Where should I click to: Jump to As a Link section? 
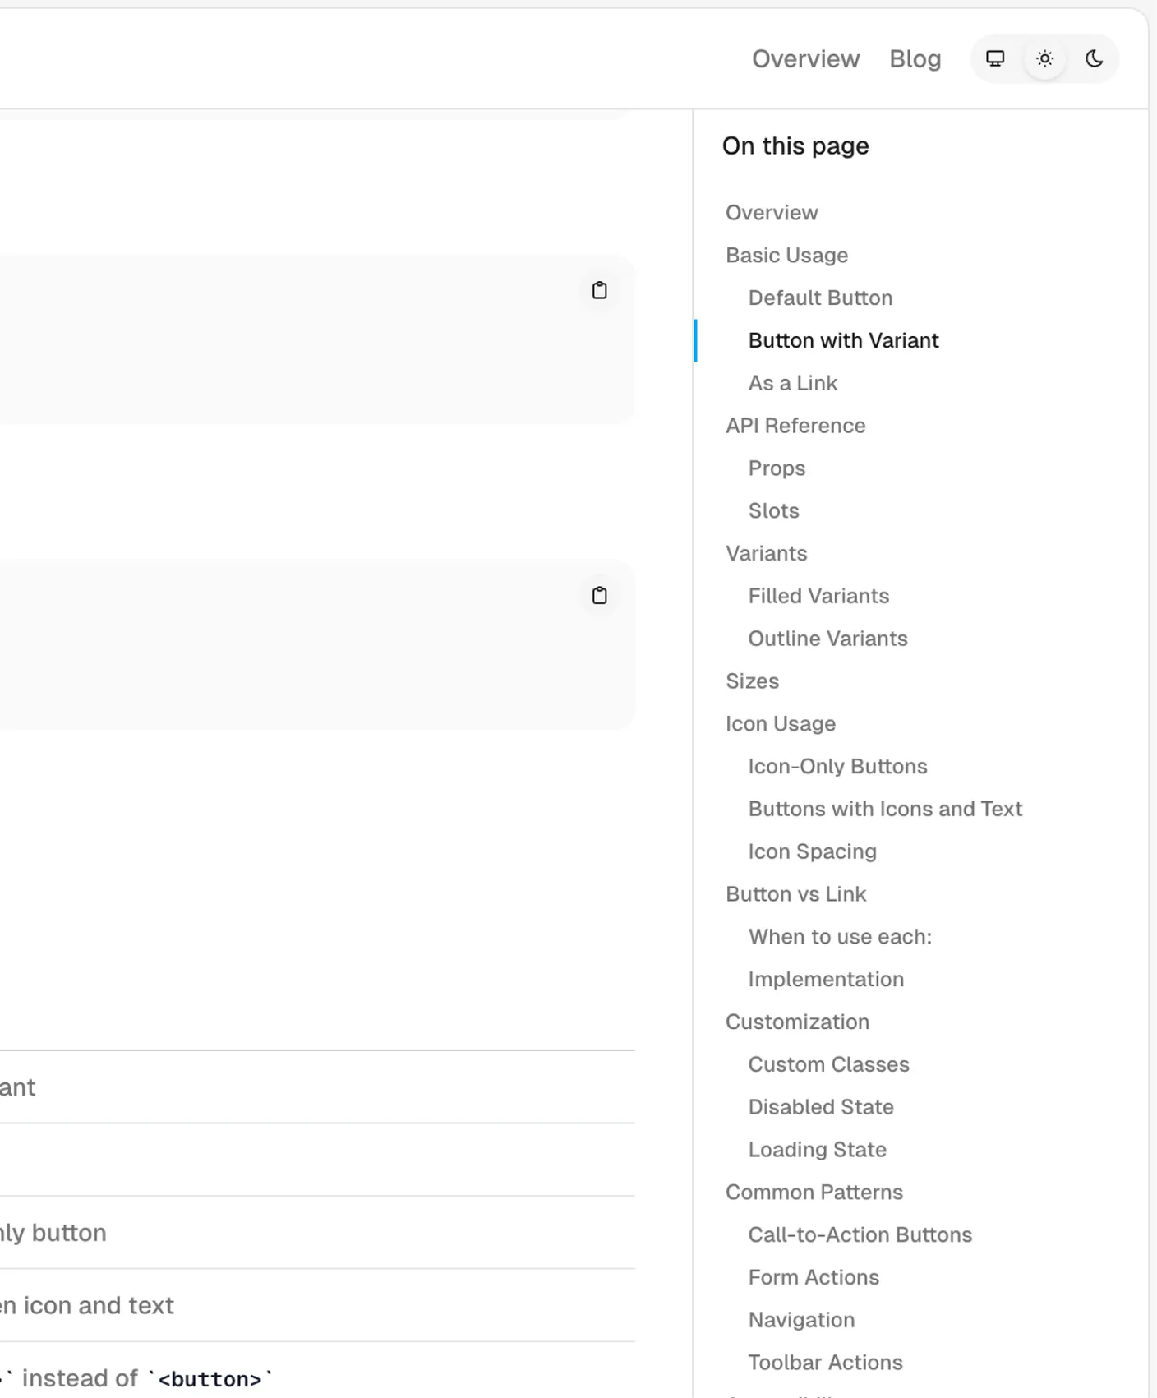pyautogui.click(x=792, y=384)
